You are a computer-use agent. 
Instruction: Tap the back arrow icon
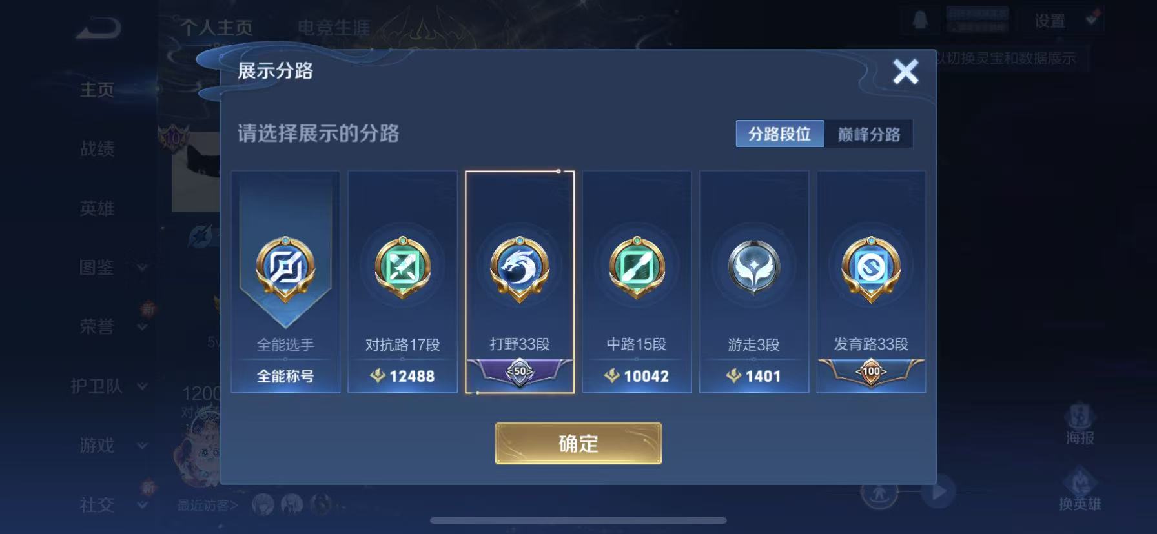click(98, 28)
